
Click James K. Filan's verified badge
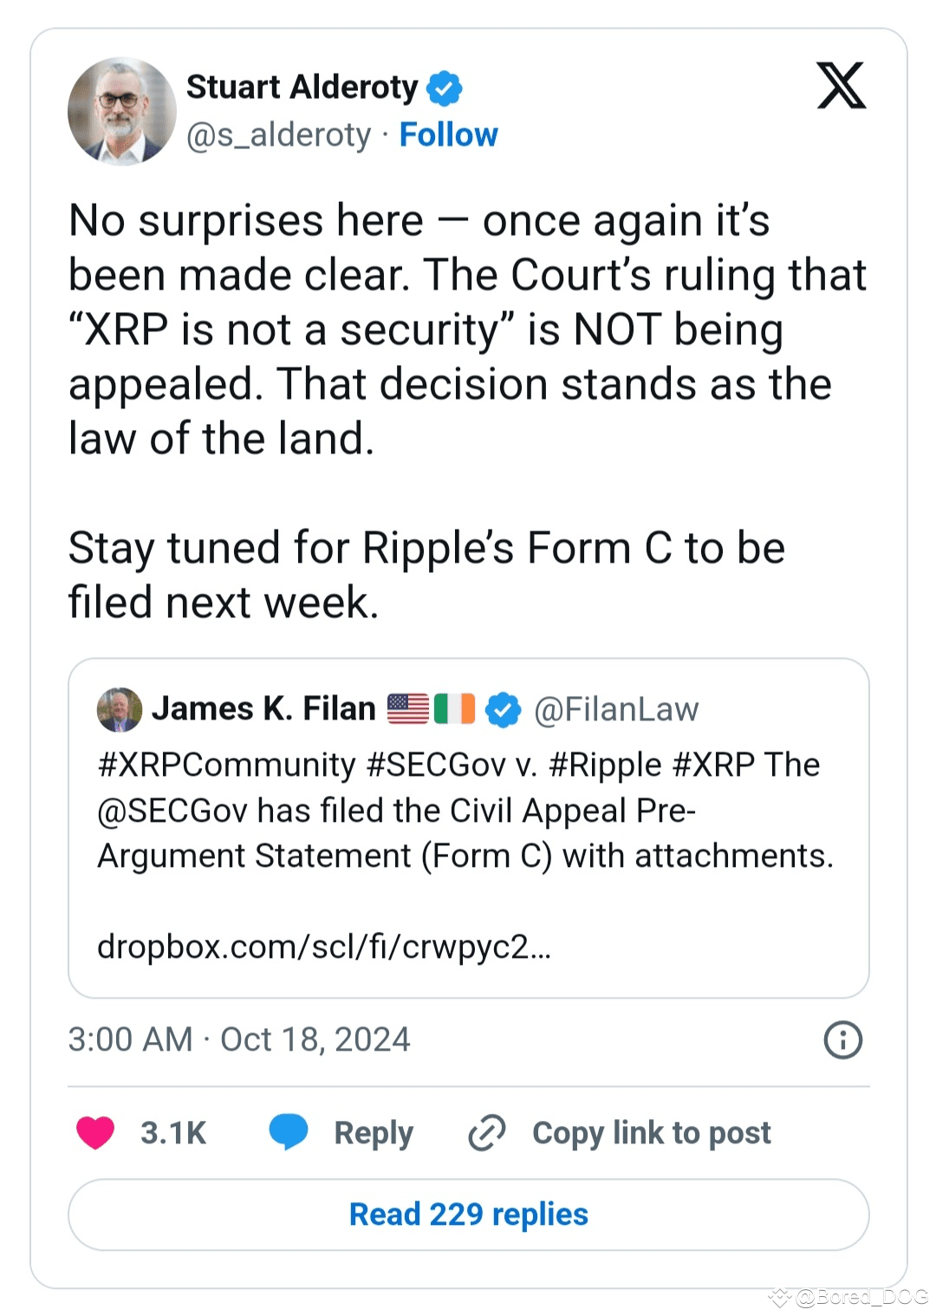503,709
